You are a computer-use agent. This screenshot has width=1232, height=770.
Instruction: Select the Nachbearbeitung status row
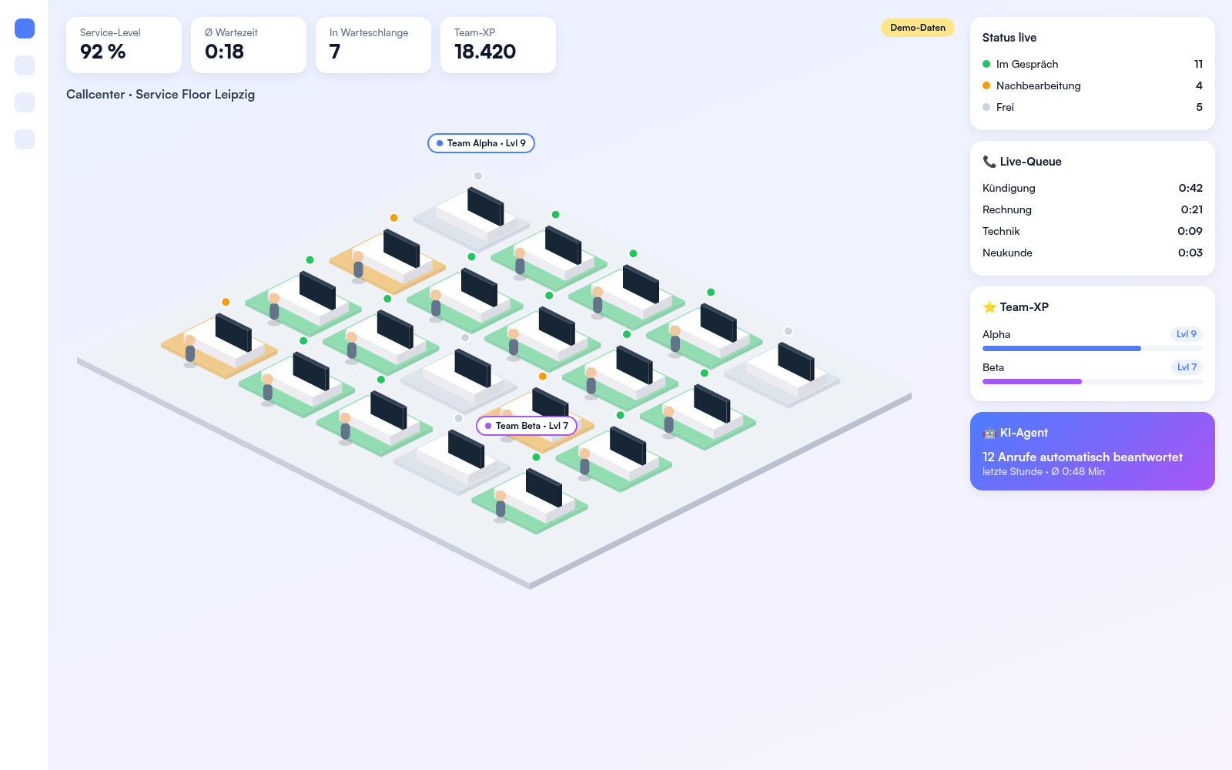click(1093, 85)
